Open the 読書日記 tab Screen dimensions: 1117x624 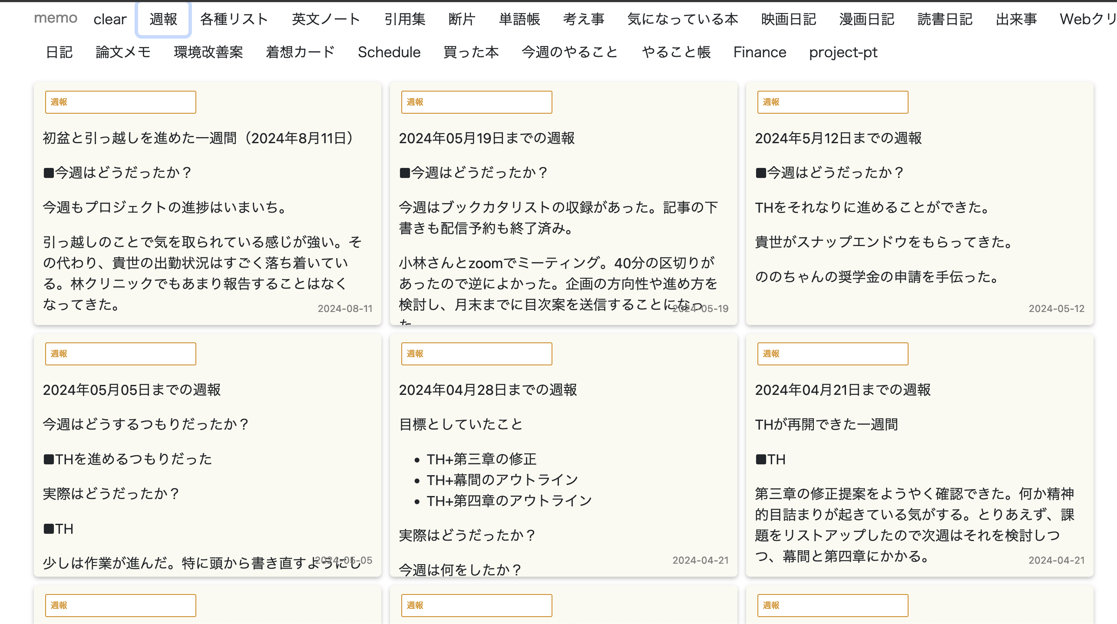pos(945,19)
